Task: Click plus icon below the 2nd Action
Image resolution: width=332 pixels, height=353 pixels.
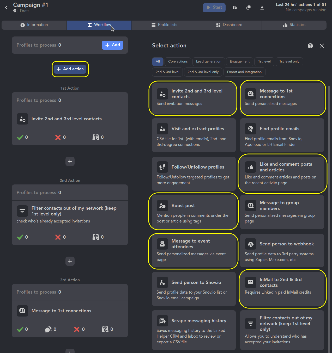Action: click(70, 261)
